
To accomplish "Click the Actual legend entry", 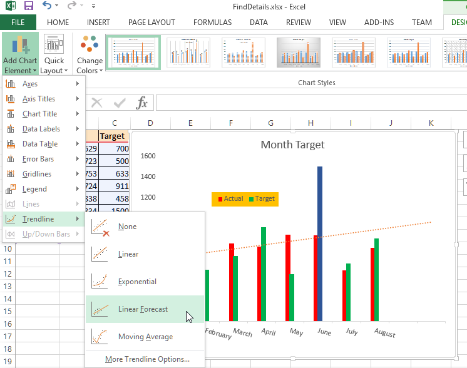I will click(x=231, y=198).
